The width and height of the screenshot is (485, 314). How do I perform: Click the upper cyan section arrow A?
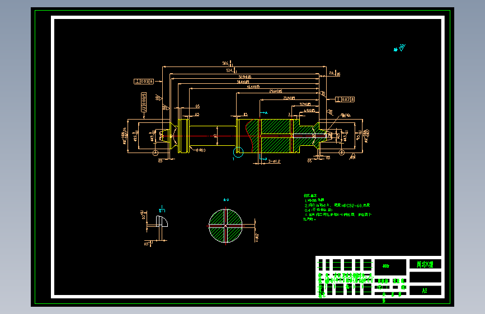pyautogui.click(x=263, y=113)
